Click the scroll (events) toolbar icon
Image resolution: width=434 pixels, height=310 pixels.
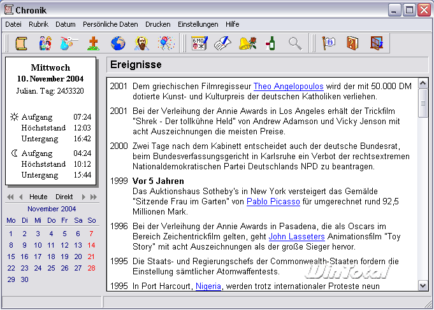[x=21, y=43]
